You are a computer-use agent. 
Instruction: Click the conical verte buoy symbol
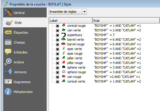point(63,81)
